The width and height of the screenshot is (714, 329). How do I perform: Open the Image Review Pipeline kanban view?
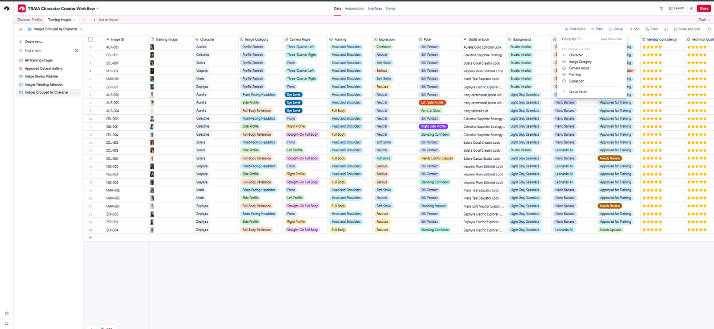click(41, 76)
